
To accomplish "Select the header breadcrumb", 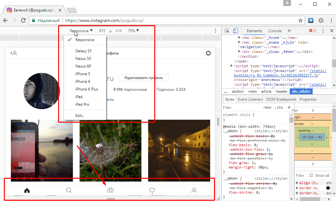I will click(x=282, y=91).
